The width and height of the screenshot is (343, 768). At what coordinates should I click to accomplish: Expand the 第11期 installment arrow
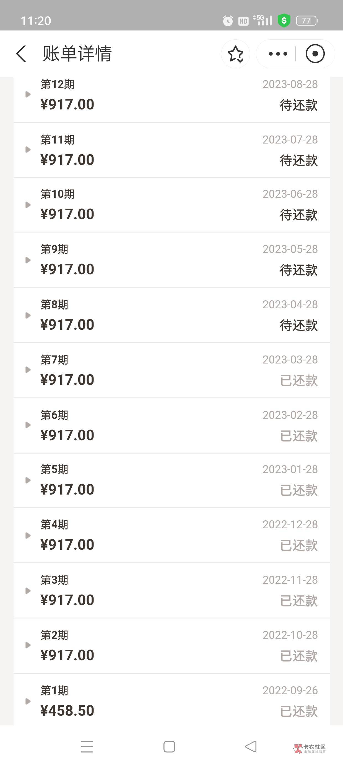tap(28, 150)
